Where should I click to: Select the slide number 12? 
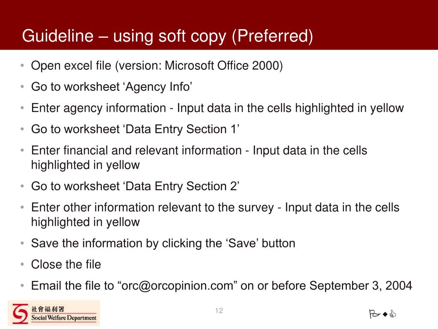(219, 311)
